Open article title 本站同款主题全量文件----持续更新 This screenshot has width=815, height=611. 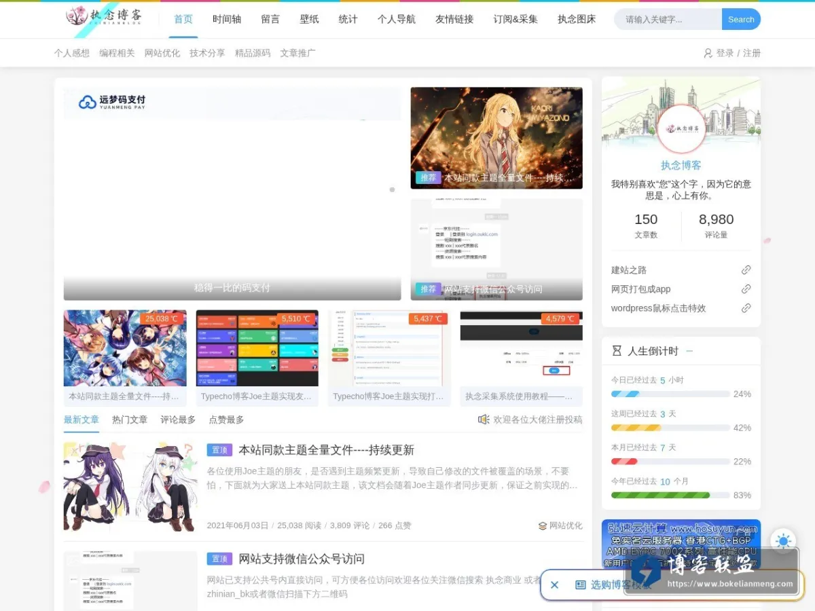326,450
